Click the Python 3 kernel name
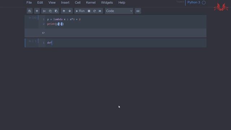 tap(193, 3)
